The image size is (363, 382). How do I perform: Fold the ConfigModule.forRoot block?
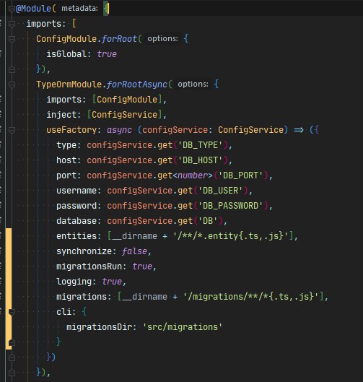(12, 39)
